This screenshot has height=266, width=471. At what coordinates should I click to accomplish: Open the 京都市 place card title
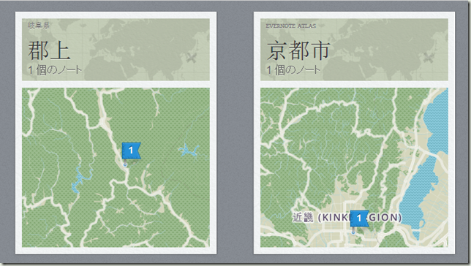coord(298,50)
